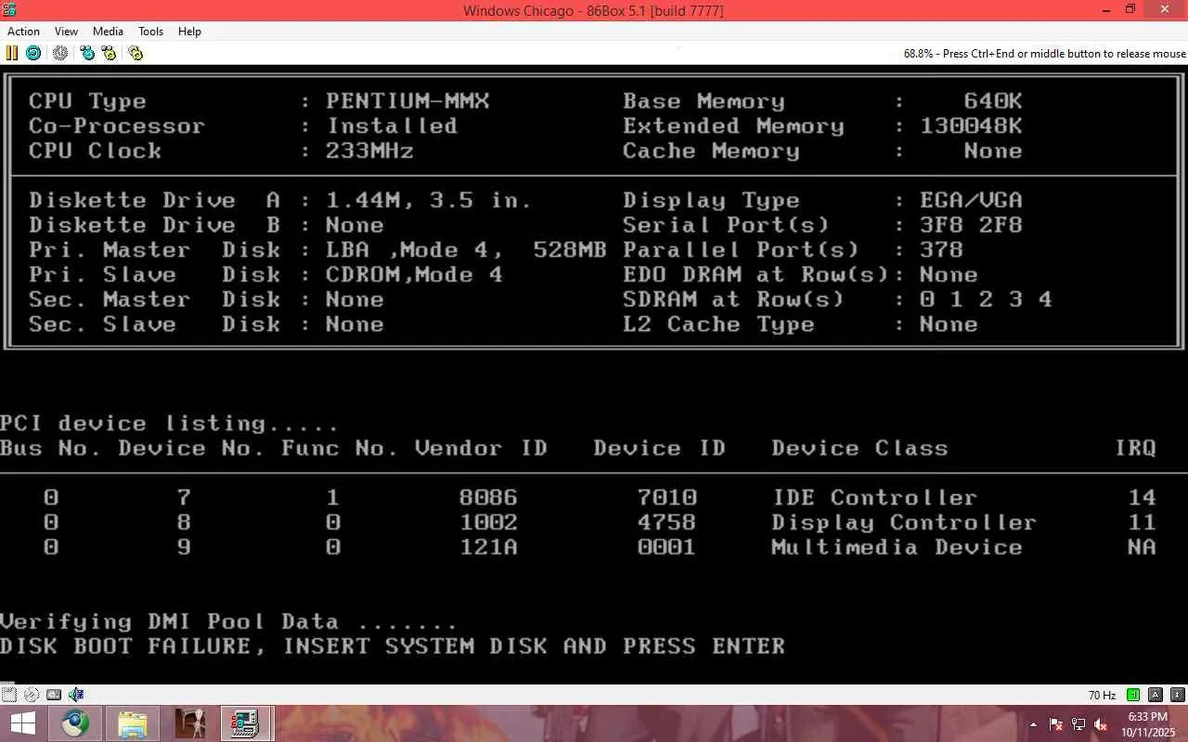Open machine settings from the toolbar
Image resolution: width=1188 pixels, height=742 pixels.
[x=136, y=53]
